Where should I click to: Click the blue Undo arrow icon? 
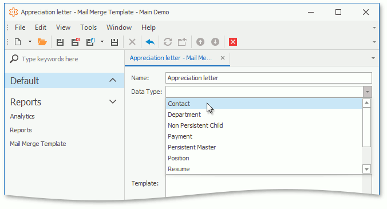point(150,42)
